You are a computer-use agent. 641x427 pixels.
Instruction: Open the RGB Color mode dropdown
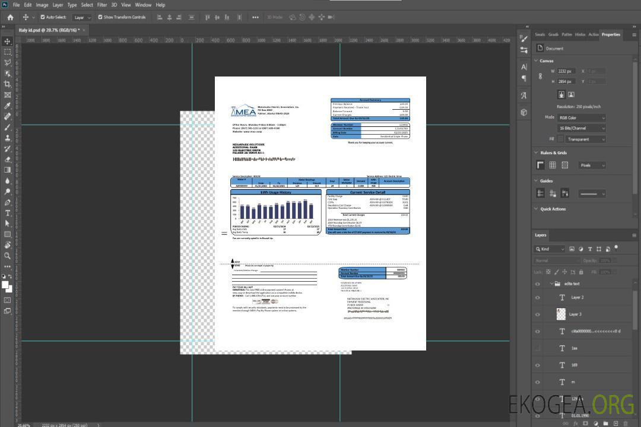pos(581,118)
